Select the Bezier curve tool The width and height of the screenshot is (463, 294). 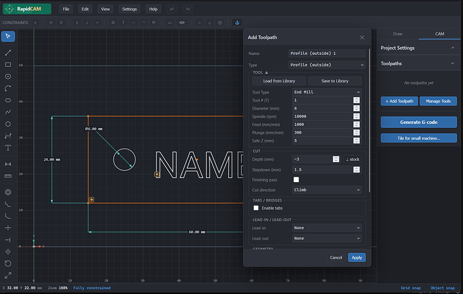pyautogui.click(x=8, y=136)
